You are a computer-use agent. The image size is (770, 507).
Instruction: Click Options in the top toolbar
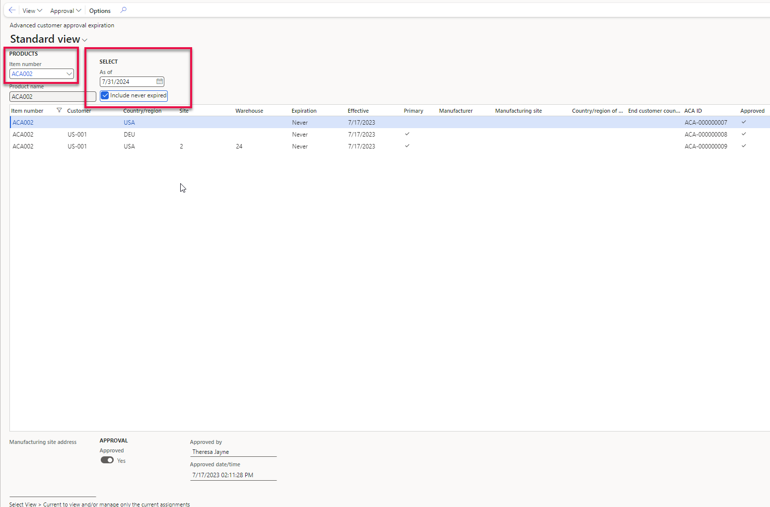click(x=99, y=10)
